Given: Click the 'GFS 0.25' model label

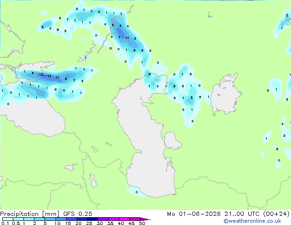Looking at the screenshot, I should tap(78, 214).
